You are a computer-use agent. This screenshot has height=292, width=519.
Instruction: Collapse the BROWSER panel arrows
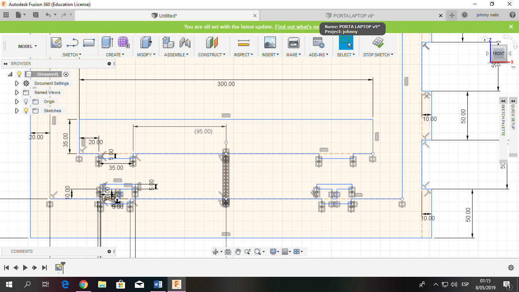coord(6,63)
